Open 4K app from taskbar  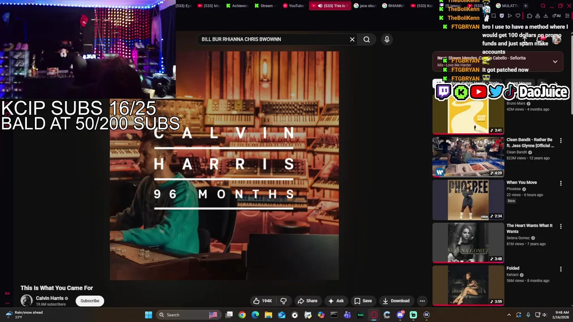(x=427, y=315)
